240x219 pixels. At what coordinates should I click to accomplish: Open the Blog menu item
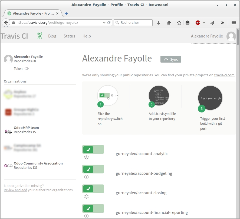pyautogui.click(x=52, y=36)
